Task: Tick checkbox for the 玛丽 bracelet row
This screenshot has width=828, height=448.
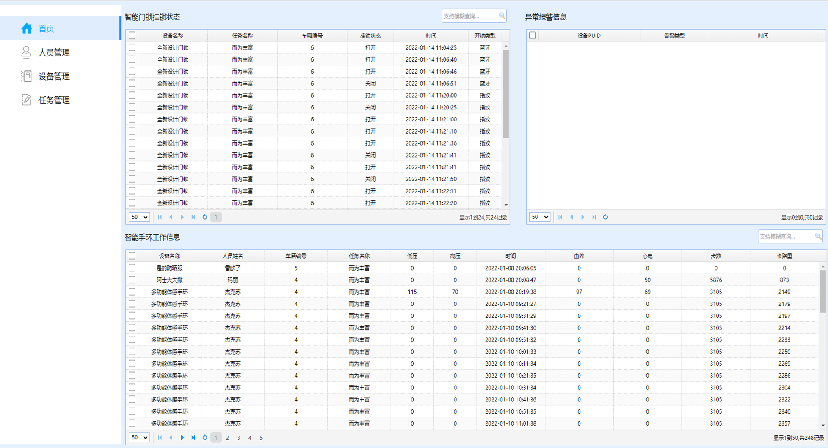Action: [x=132, y=280]
